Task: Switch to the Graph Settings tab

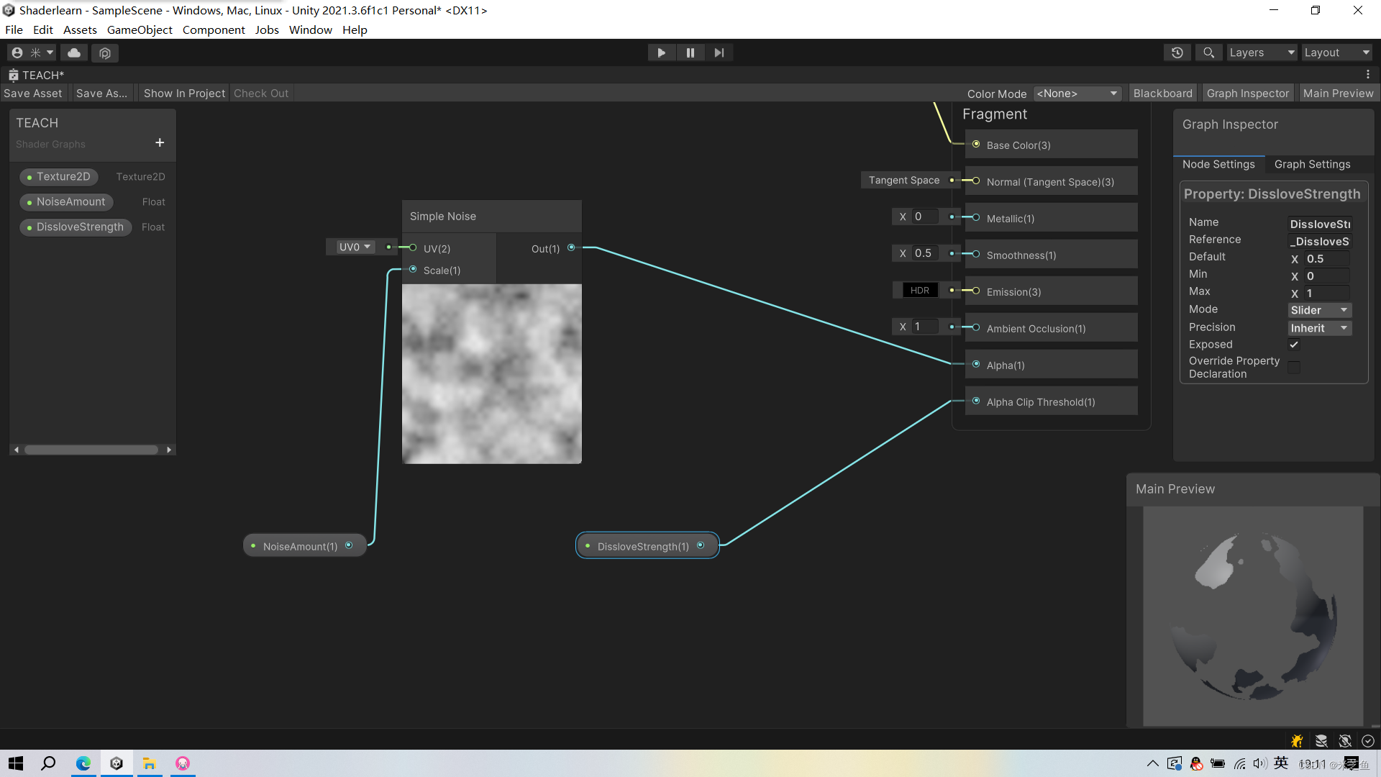Action: [1312, 164]
